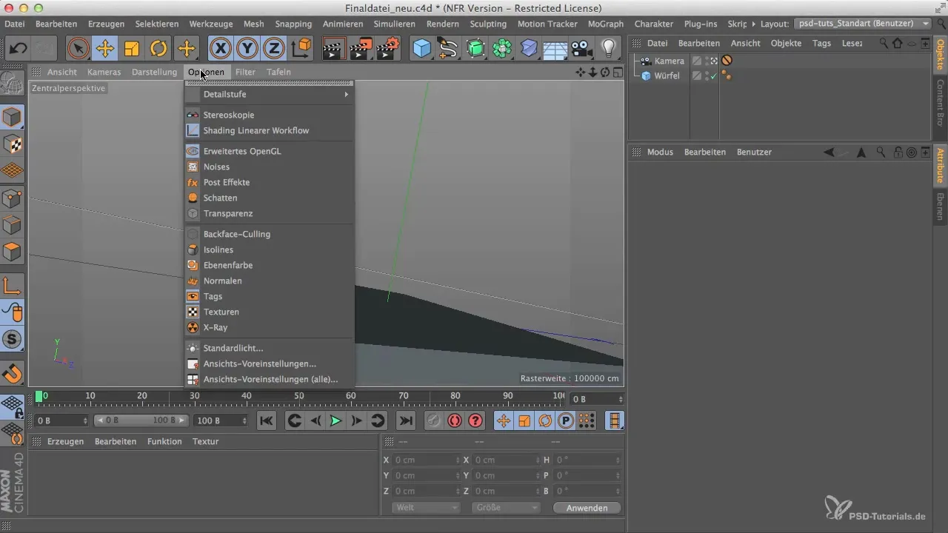Add a floor environment object icon
The image size is (948, 533).
[555, 49]
